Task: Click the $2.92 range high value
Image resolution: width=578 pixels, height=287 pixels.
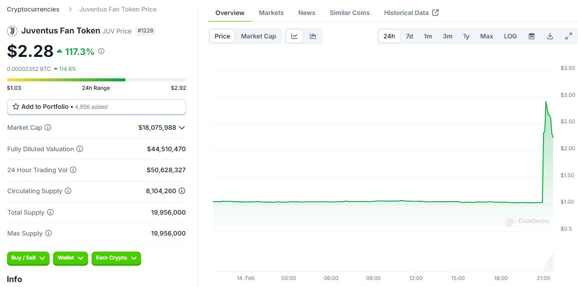Action: pyautogui.click(x=179, y=88)
